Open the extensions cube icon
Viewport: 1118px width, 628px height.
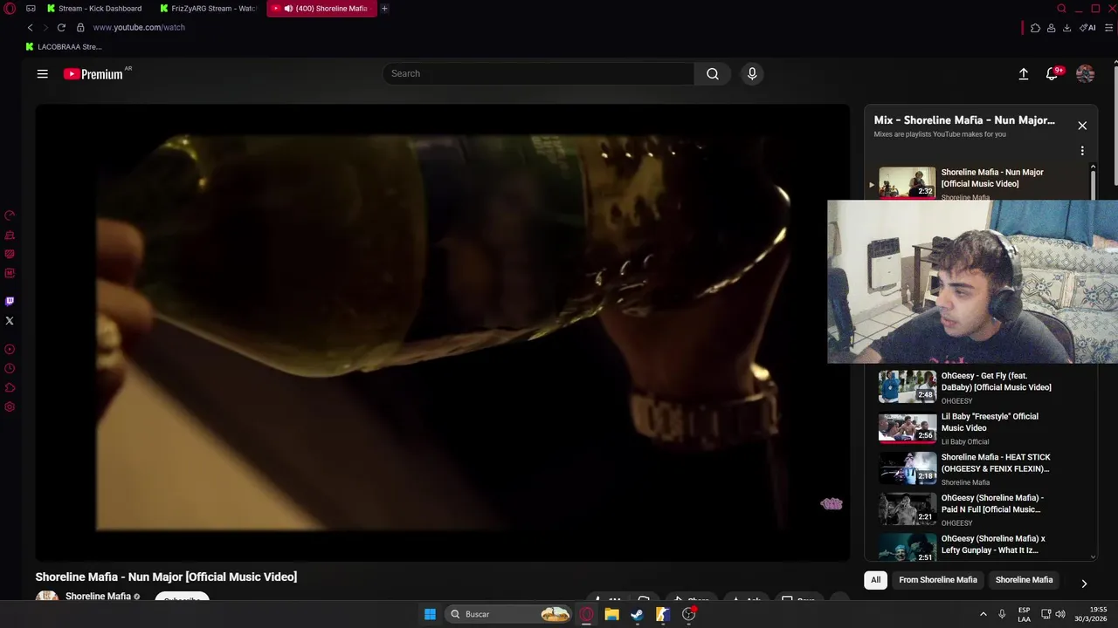point(1035,28)
